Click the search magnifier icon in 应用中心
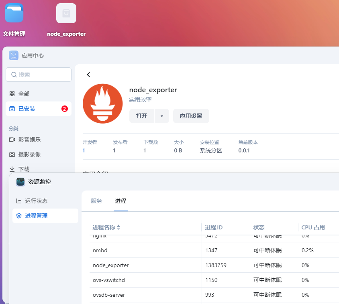This screenshot has height=304, width=339. click(x=14, y=75)
